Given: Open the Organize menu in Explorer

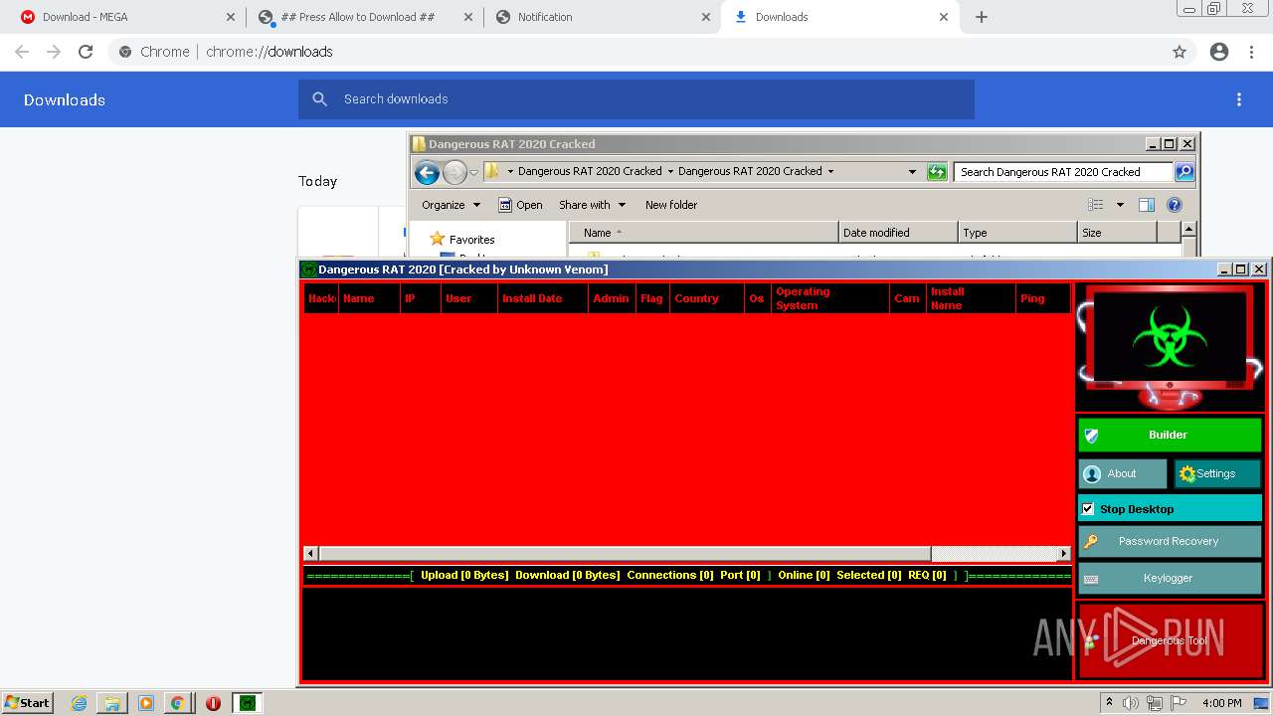Looking at the screenshot, I should pos(451,205).
